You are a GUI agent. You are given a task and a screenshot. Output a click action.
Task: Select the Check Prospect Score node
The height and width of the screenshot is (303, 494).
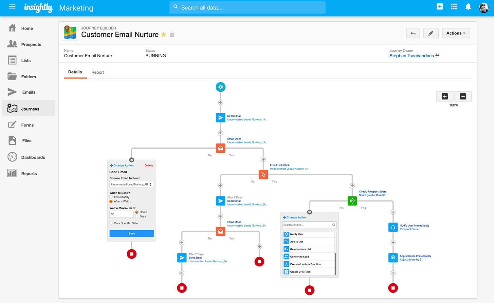pos(352,201)
